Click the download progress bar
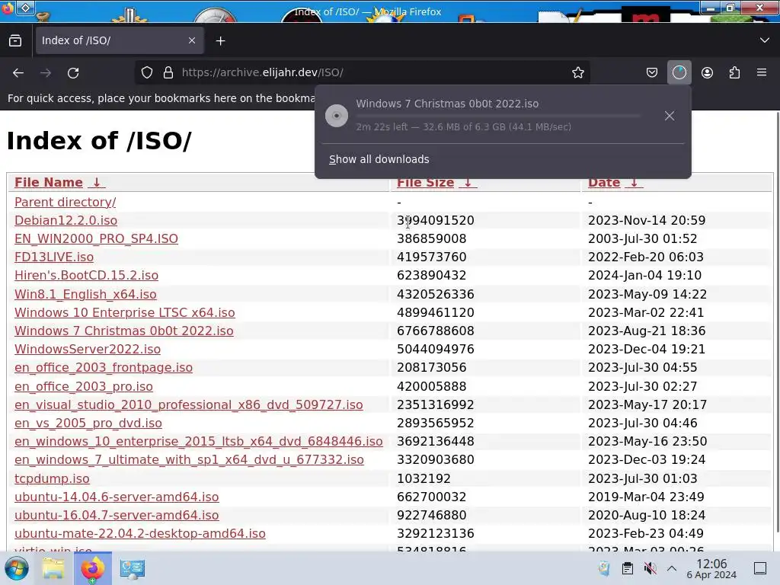This screenshot has height=585, width=780. [x=498, y=116]
